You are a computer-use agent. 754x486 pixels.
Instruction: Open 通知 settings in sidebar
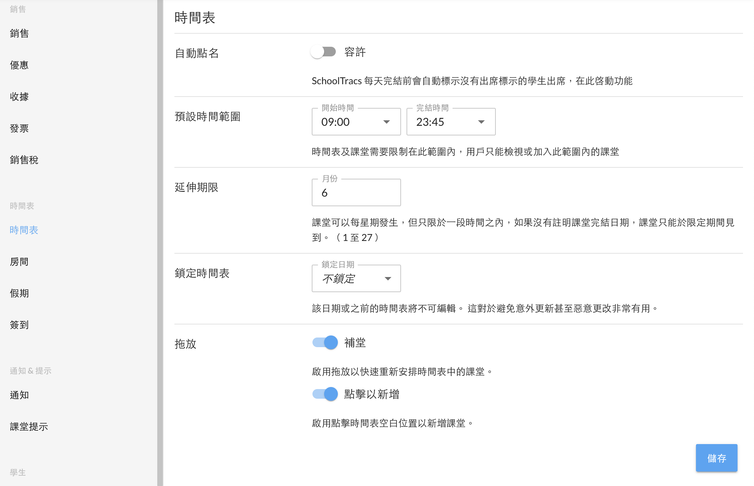tap(19, 395)
